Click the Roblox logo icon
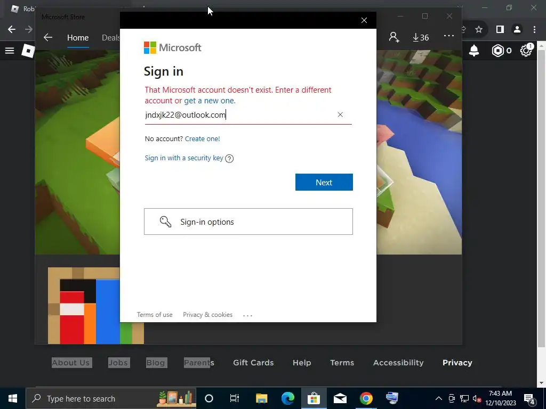Screen dimensions: 546x409 pos(28,51)
